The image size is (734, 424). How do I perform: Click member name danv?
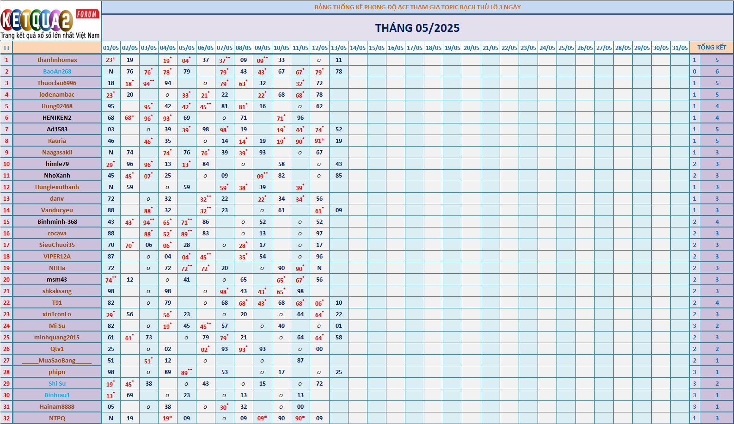pos(57,198)
